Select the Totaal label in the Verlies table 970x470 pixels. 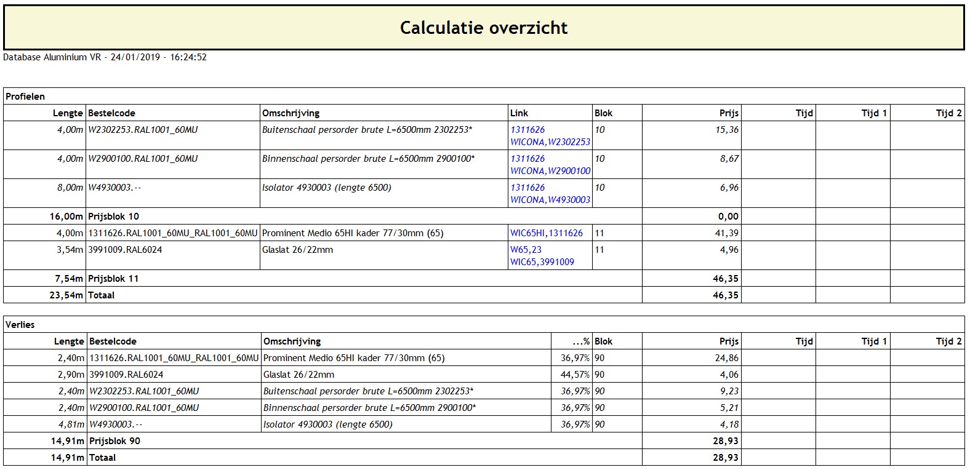[x=102, y=458]
